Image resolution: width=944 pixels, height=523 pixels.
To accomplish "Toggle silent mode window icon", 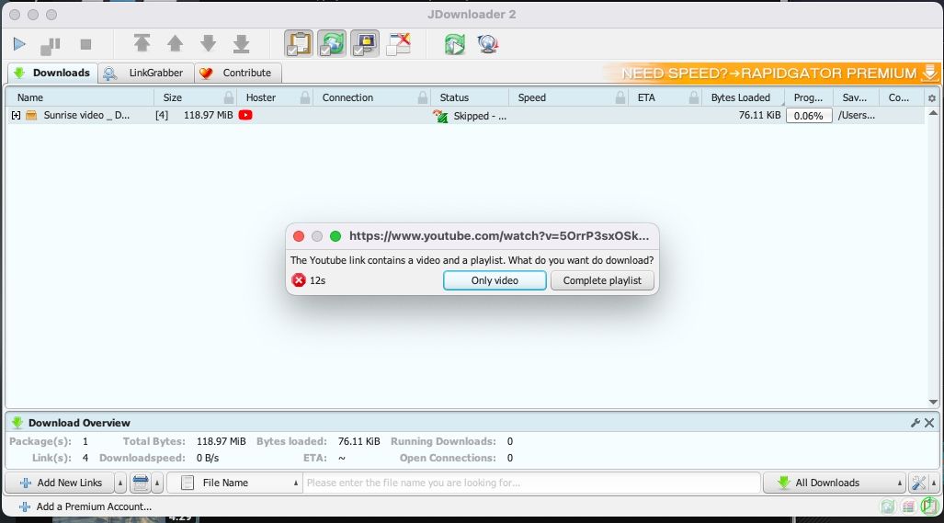I will (x=398, y=44).
